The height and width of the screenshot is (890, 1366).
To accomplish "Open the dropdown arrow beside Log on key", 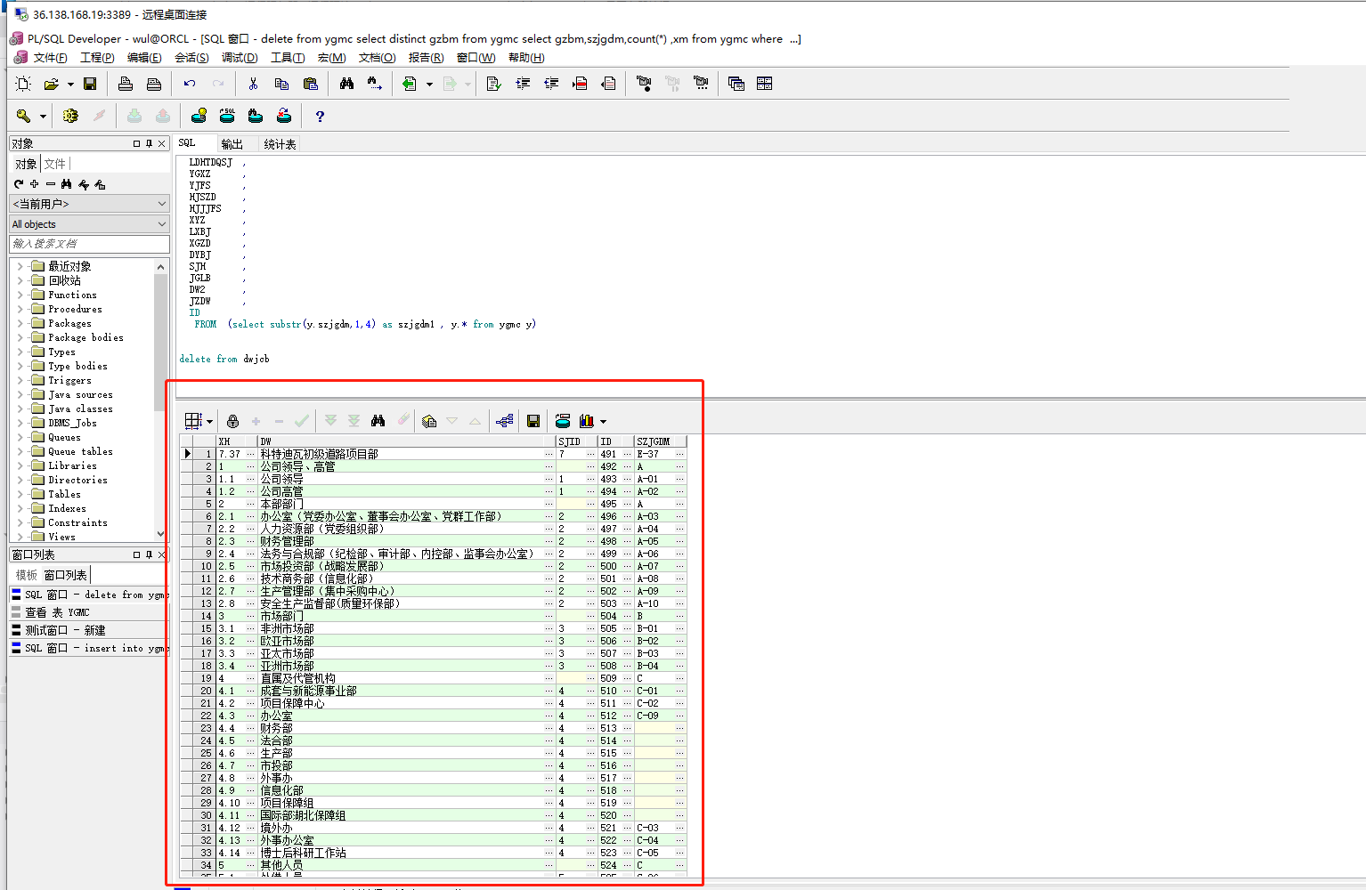I will point(43,117).
